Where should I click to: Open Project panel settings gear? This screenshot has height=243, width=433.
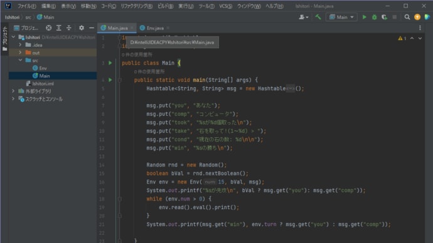[x=82, y=28]
